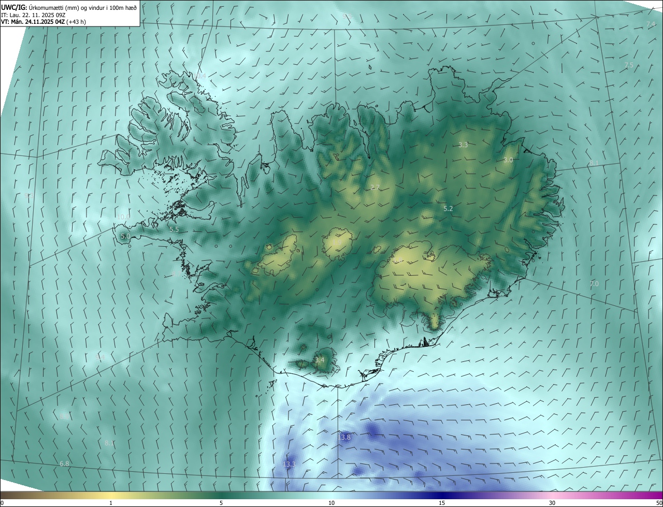Click the 5.2 value label on the map

pyautogui.click(x=448, y=208)
